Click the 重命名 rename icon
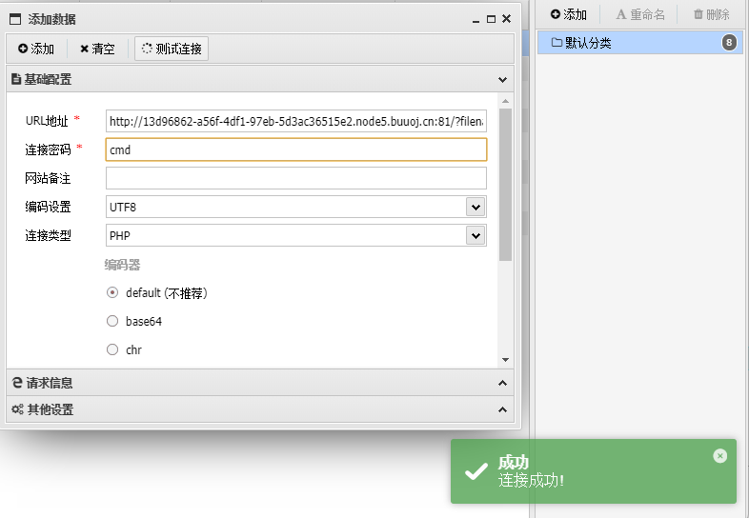 coord(621,14)
